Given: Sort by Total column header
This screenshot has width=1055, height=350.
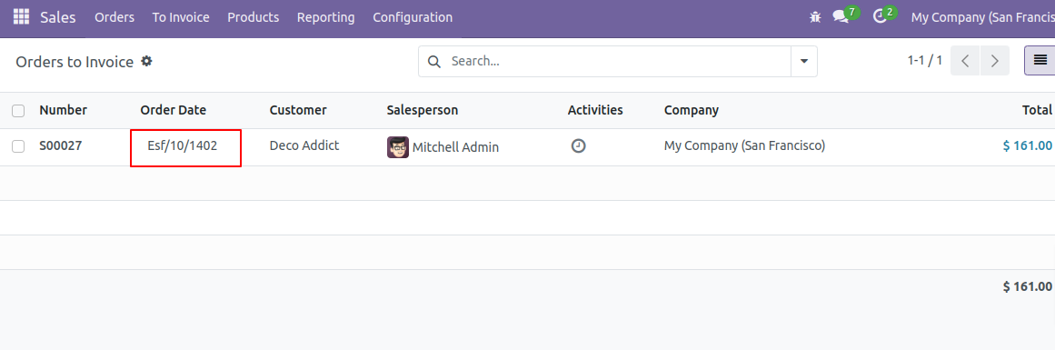Looking at the screenshot, I should click(1037, 110).
